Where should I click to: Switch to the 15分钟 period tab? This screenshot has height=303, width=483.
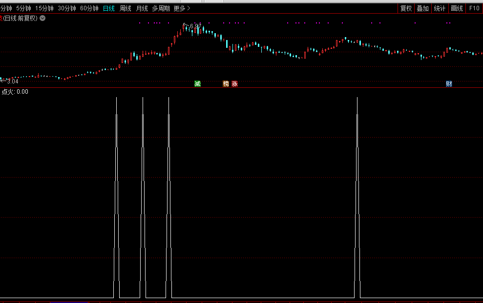(44, 8)
